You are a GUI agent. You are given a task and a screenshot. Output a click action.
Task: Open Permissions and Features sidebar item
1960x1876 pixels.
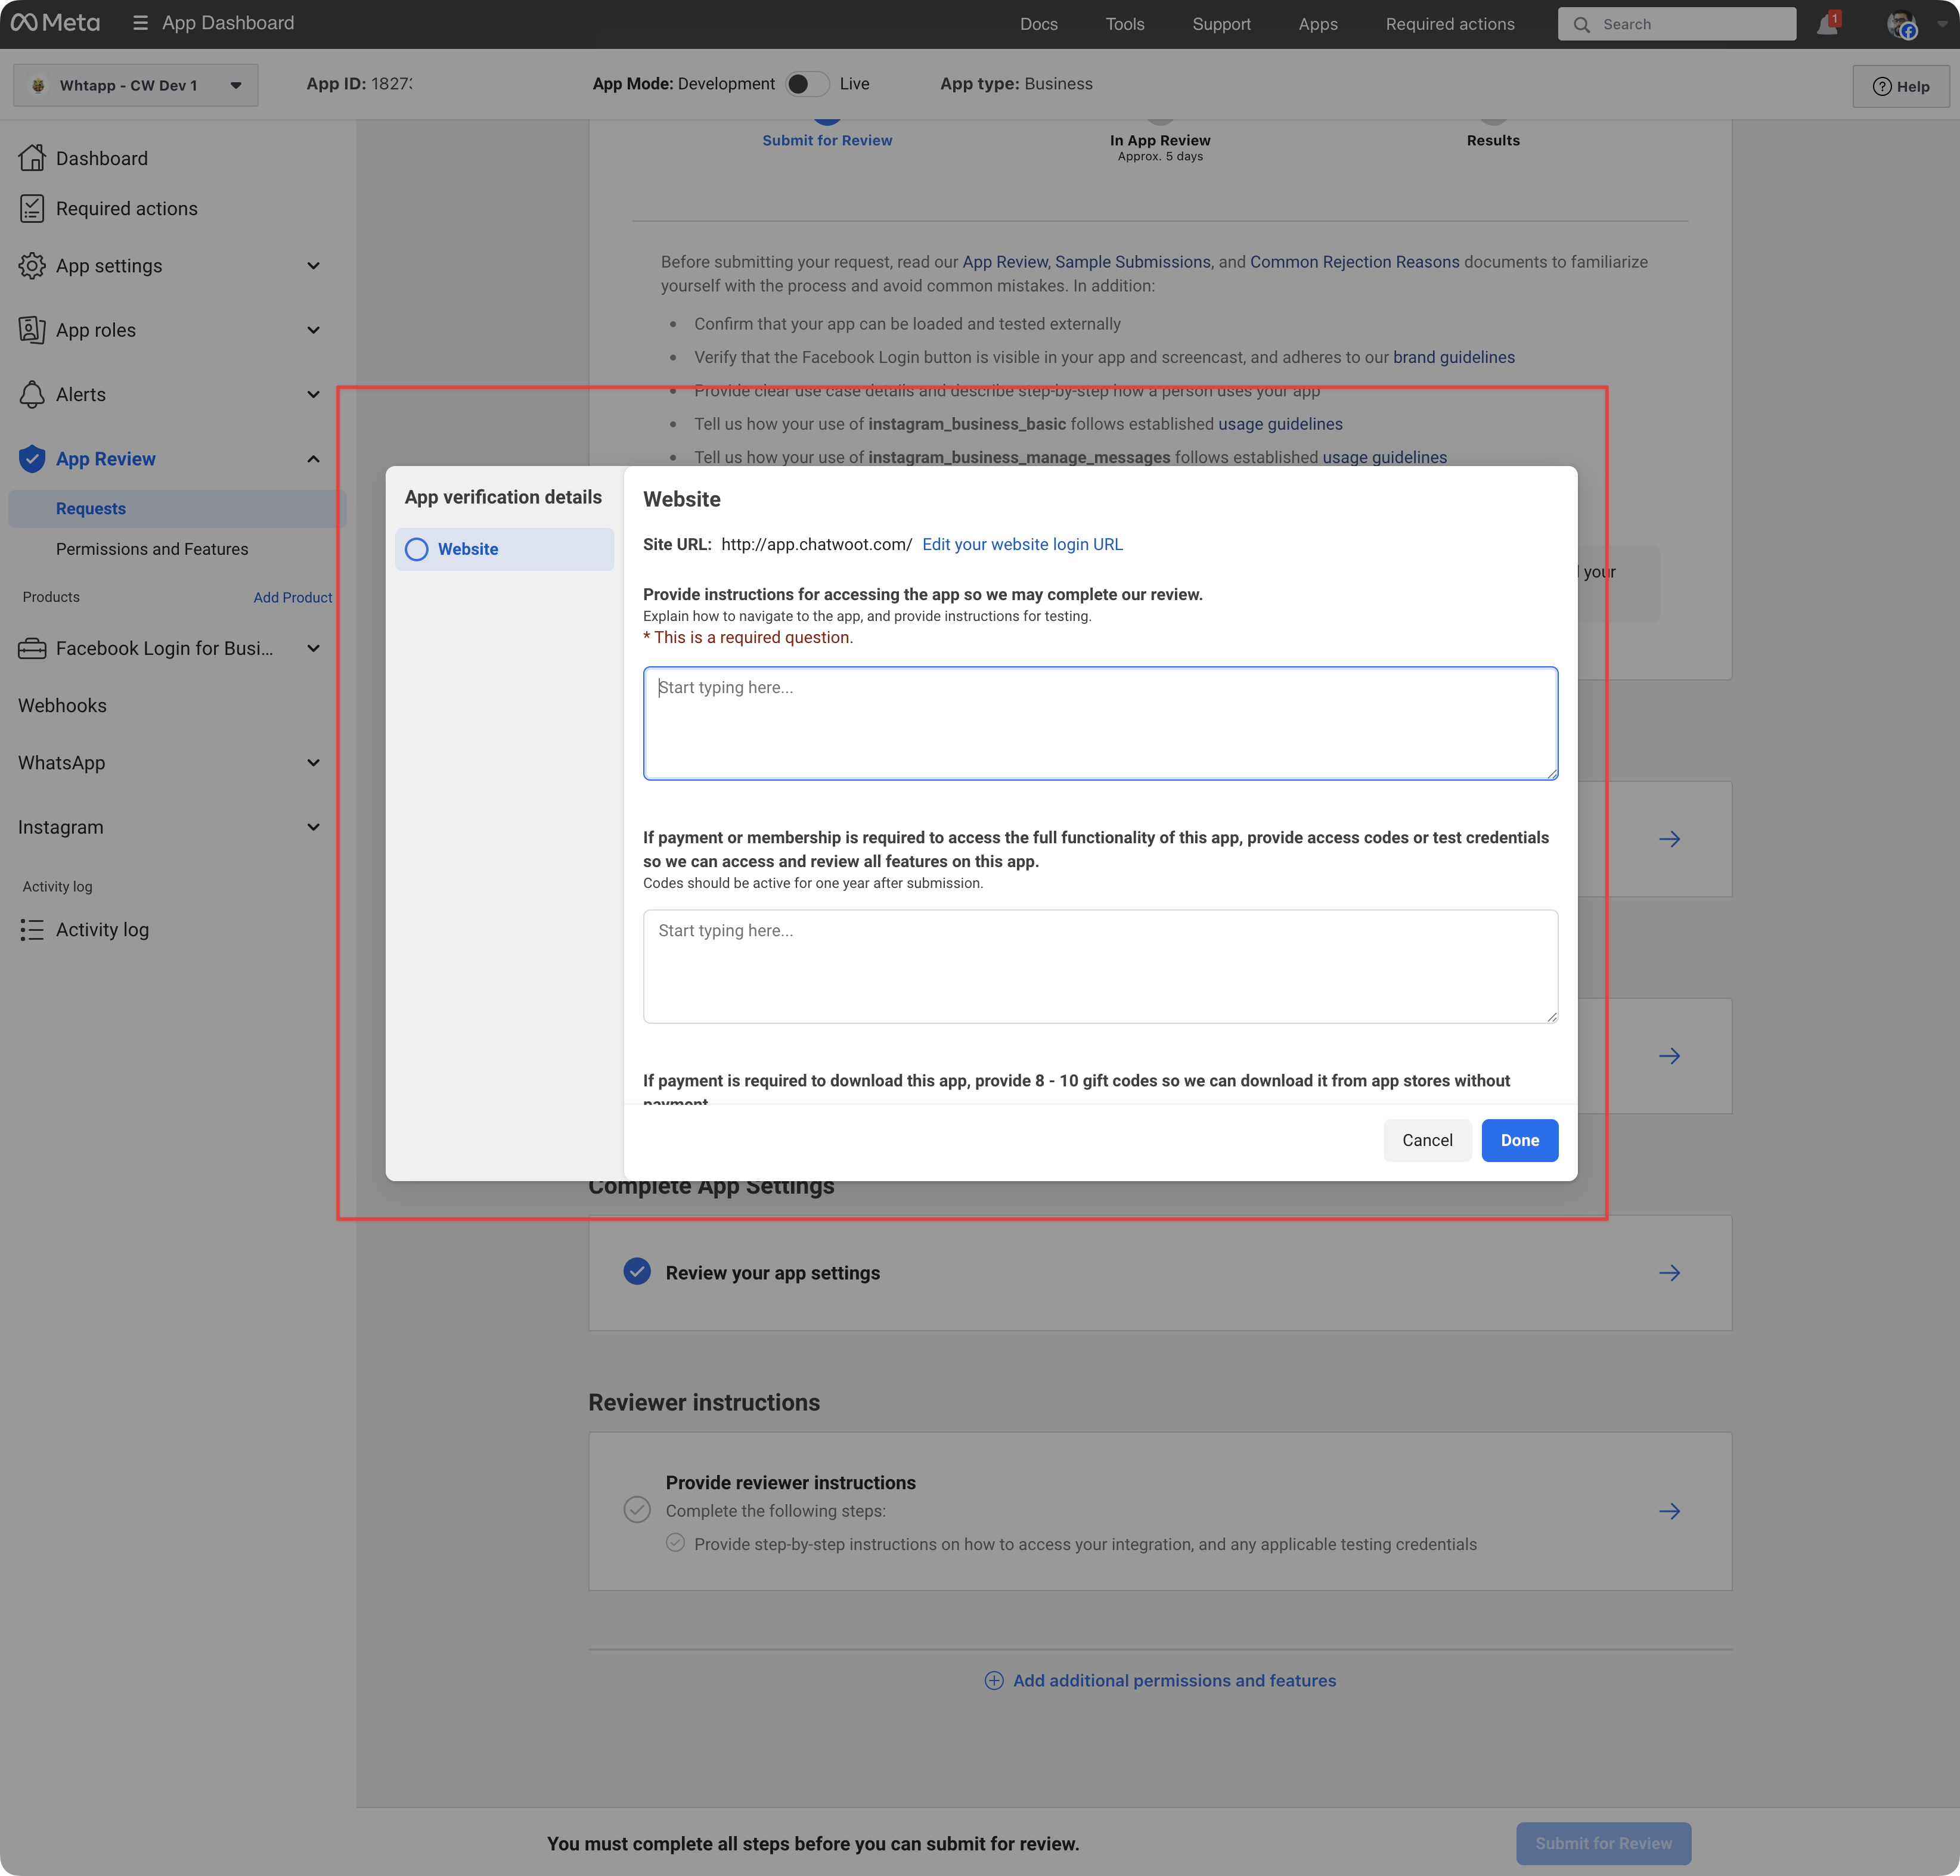[x=152, y=549]
